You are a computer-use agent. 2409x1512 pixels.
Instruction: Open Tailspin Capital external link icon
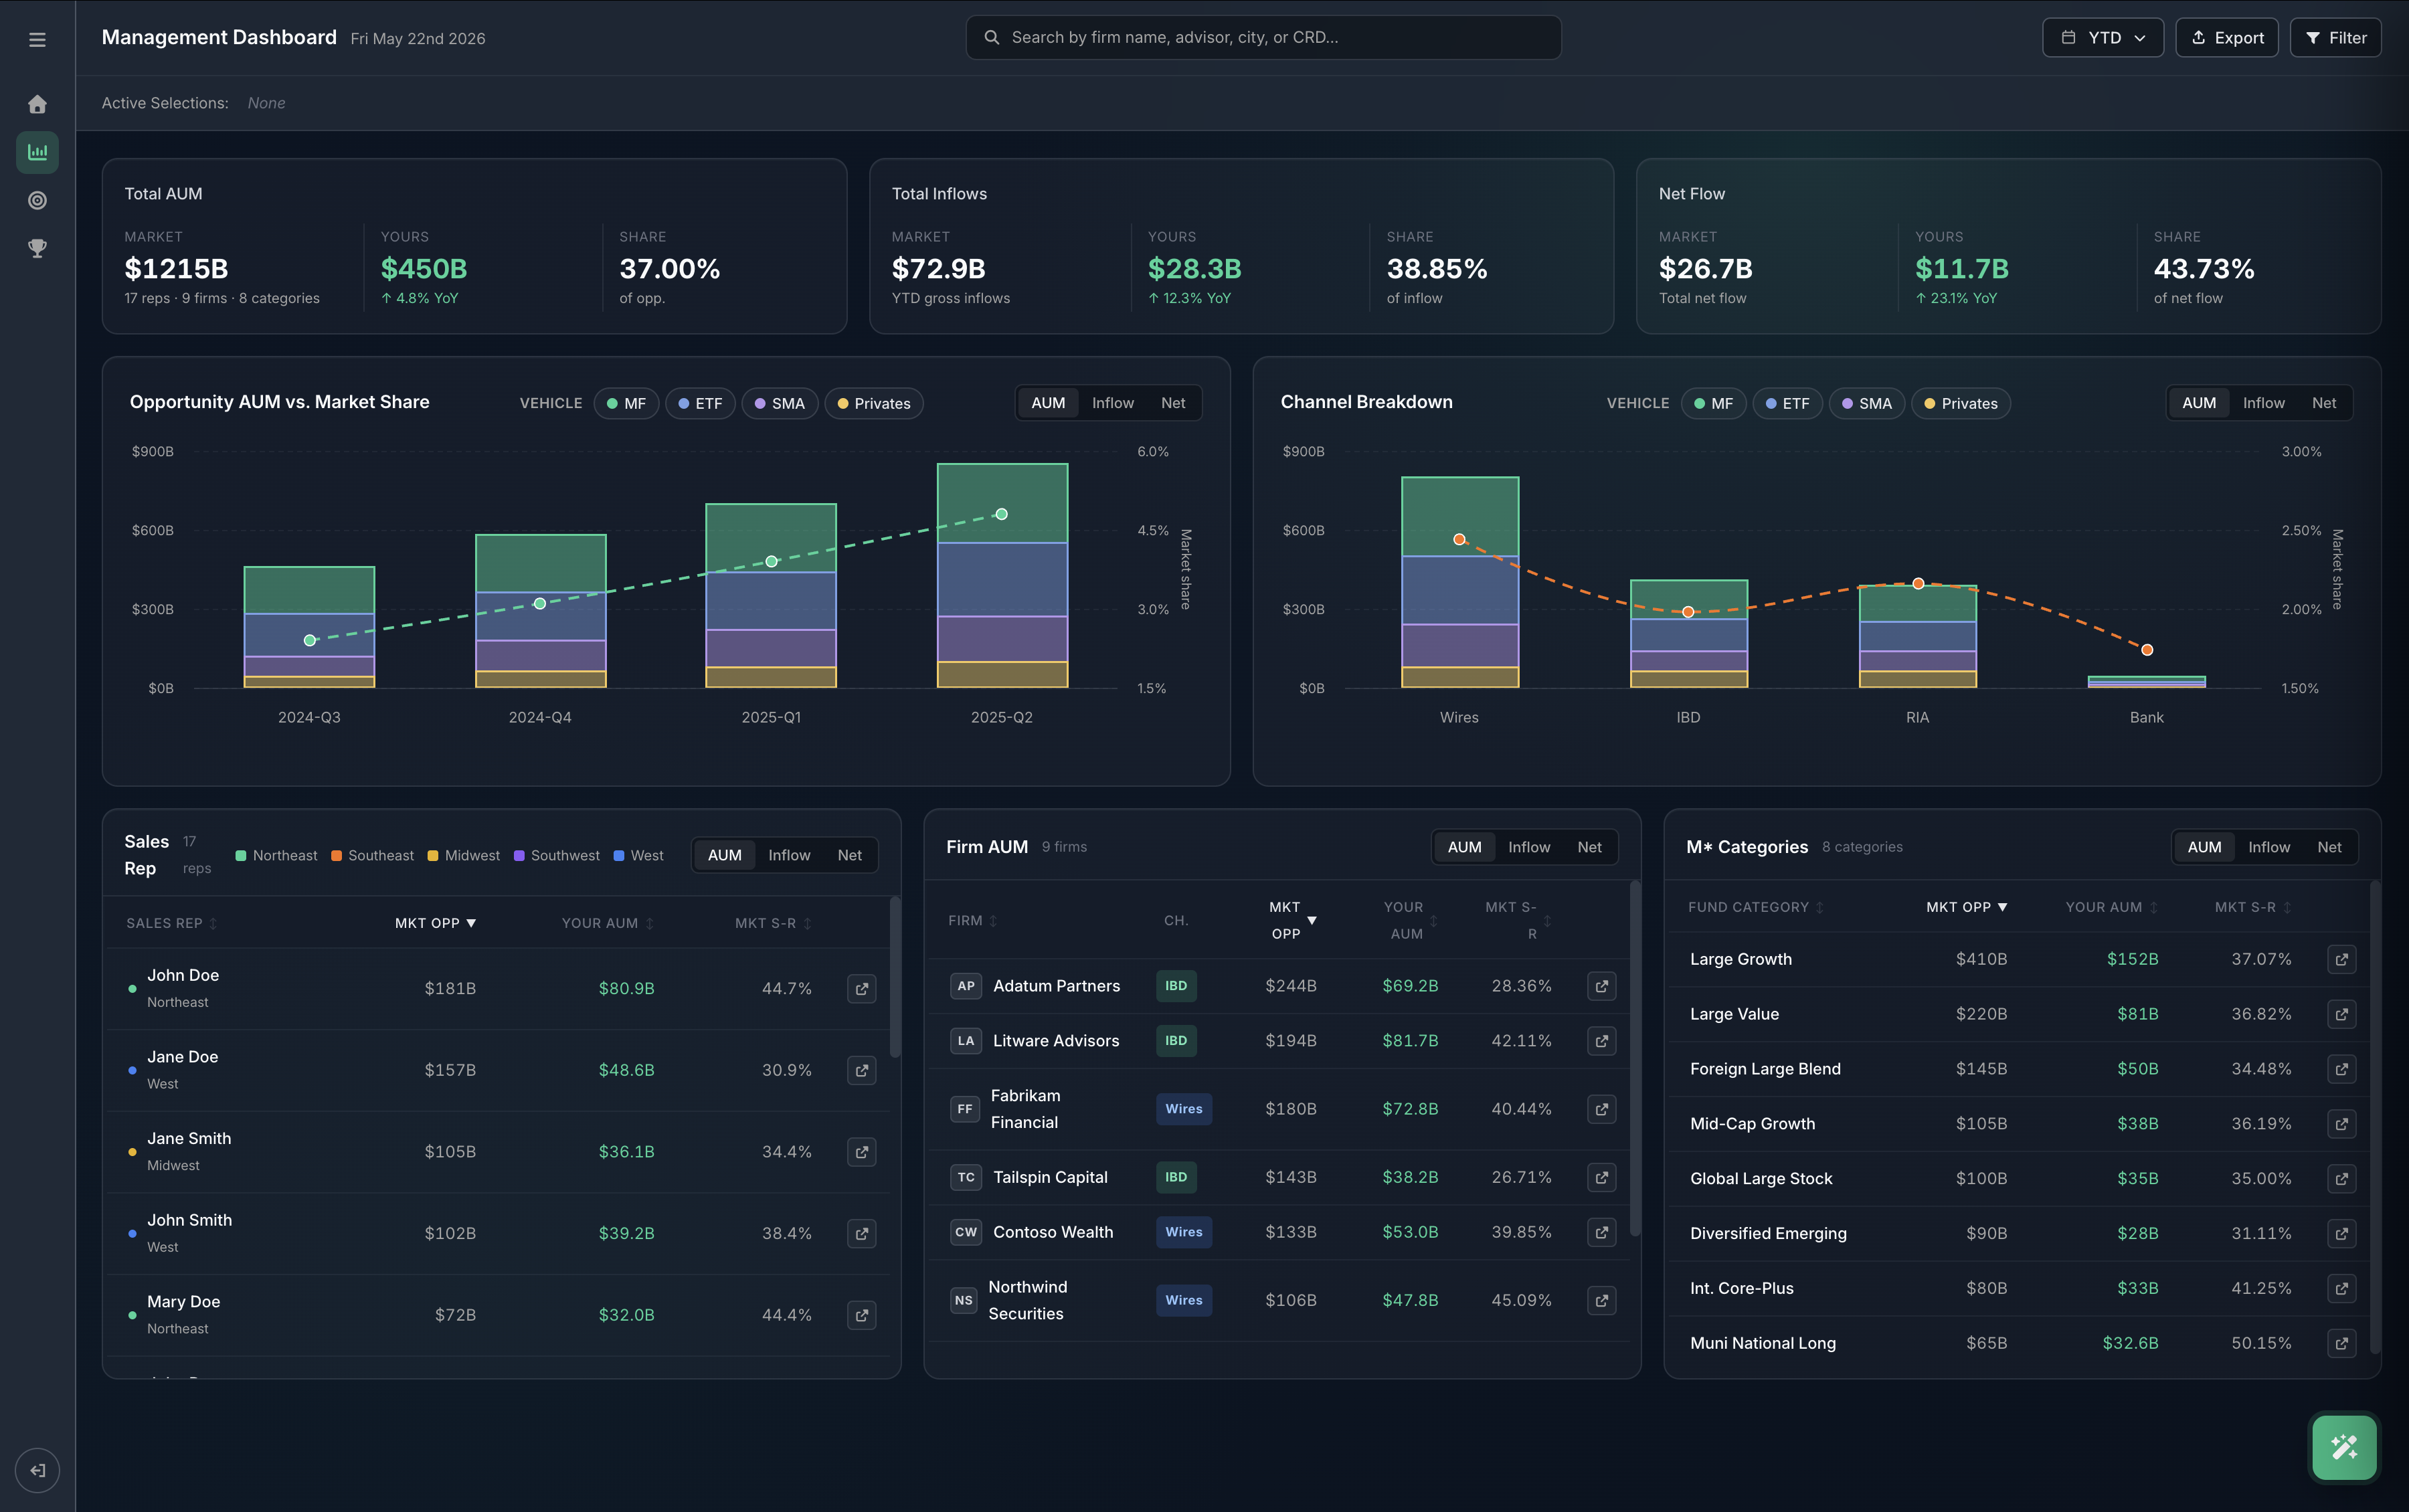(x=1601, y=1177)
